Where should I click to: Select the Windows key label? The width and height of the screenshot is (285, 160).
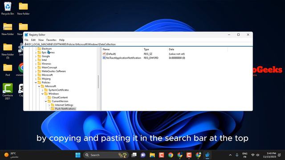coord(53,94)
